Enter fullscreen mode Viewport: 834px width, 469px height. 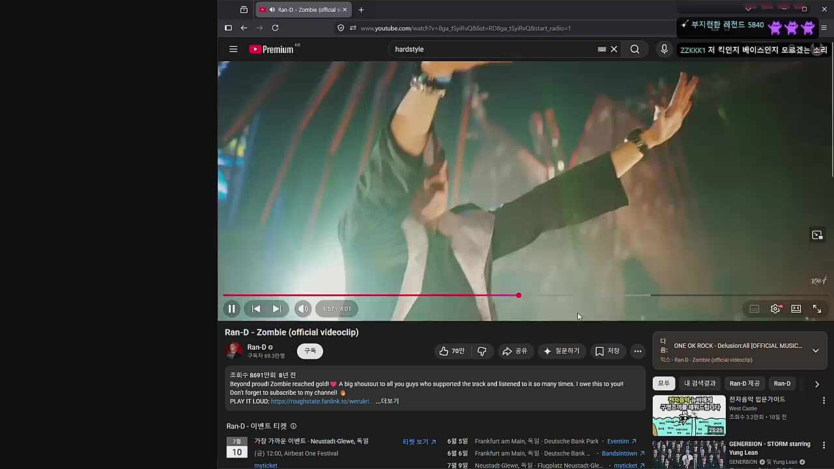point(817,309)
